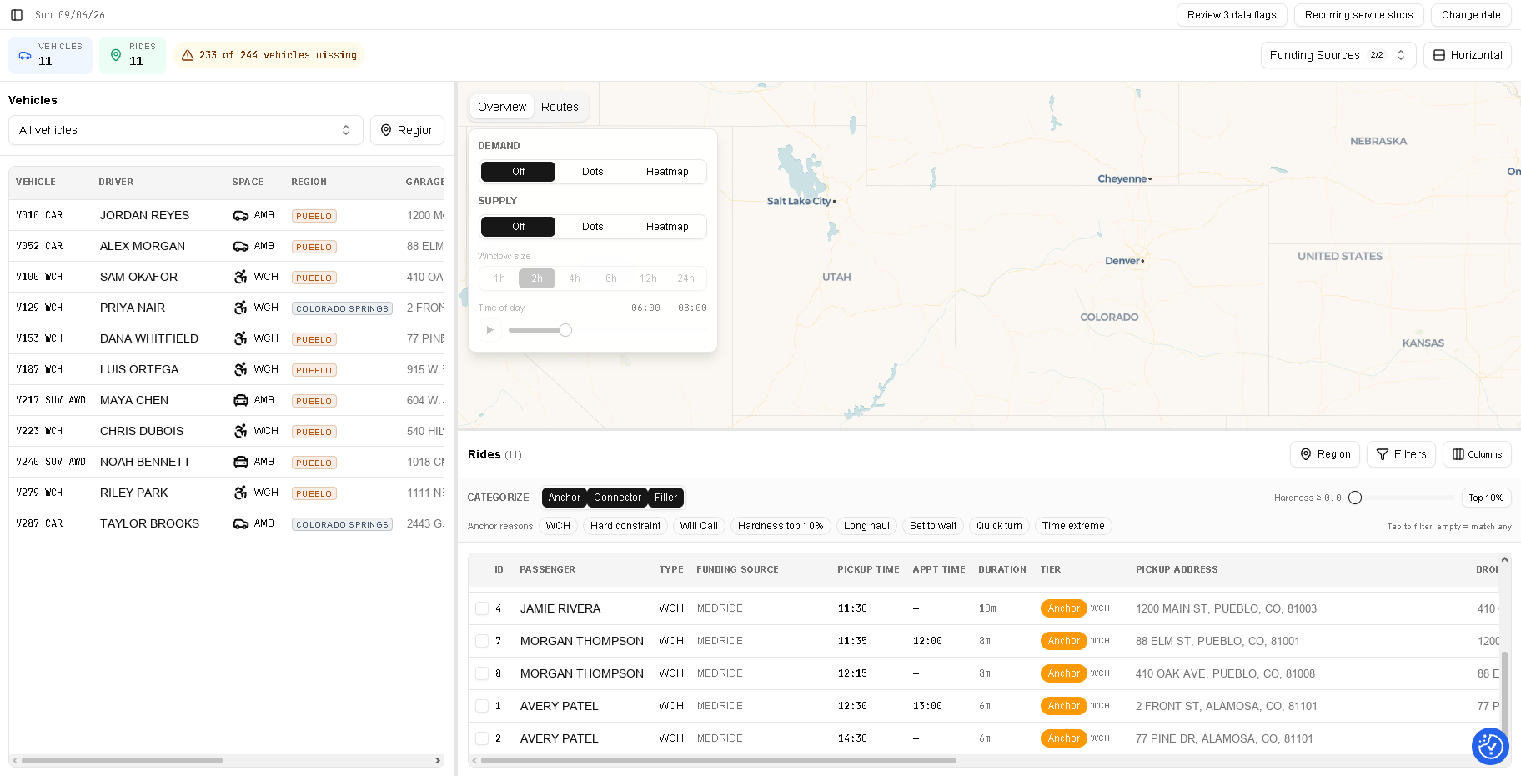The width and height of the screenshot is (1521, 776).
Task: Tick checkbox for MORGAN THOMPSON ride 8
Action: coord(482,673)
